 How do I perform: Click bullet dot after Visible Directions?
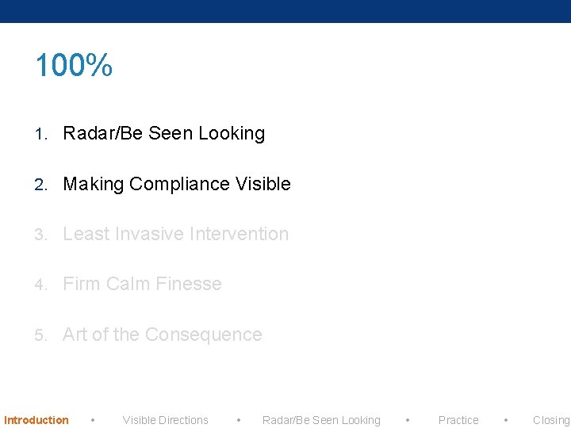tap(239, 420)
